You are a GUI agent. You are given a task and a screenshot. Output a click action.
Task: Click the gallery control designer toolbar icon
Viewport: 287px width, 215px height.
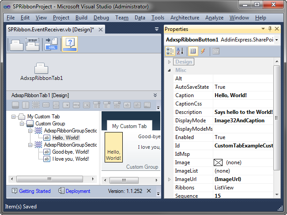click(117, 105)
